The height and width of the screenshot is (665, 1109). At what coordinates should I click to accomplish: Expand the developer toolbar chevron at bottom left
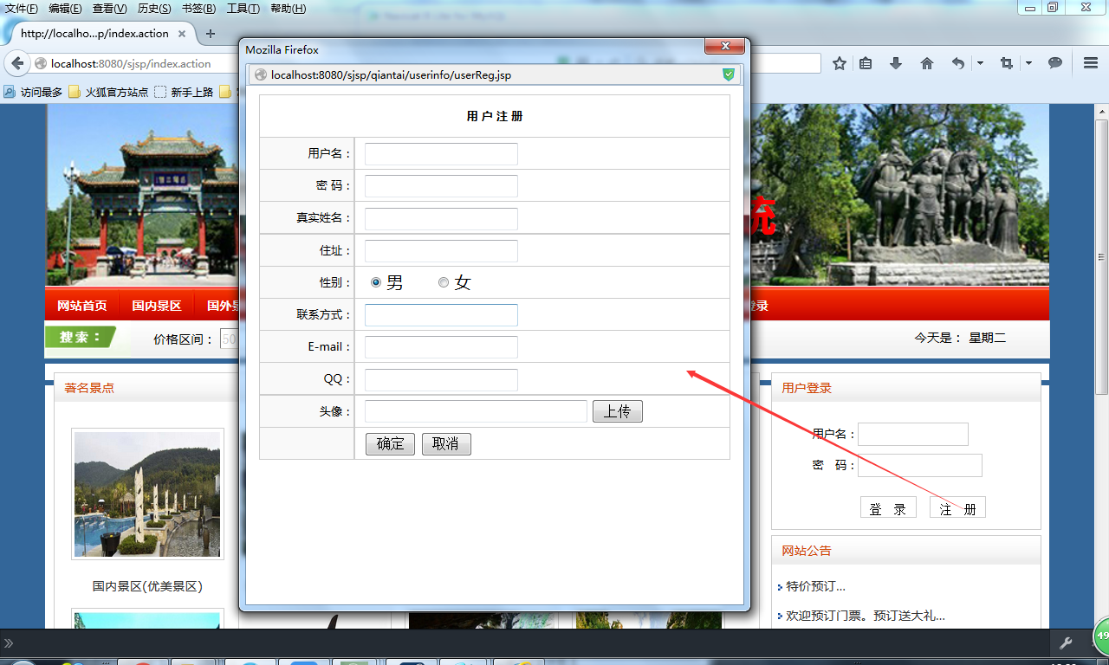pos(9,643)
